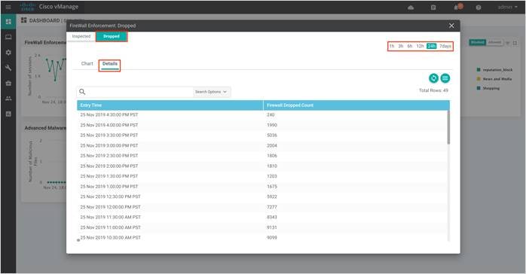Switch to the Inspected tab

tap(81, 36)
